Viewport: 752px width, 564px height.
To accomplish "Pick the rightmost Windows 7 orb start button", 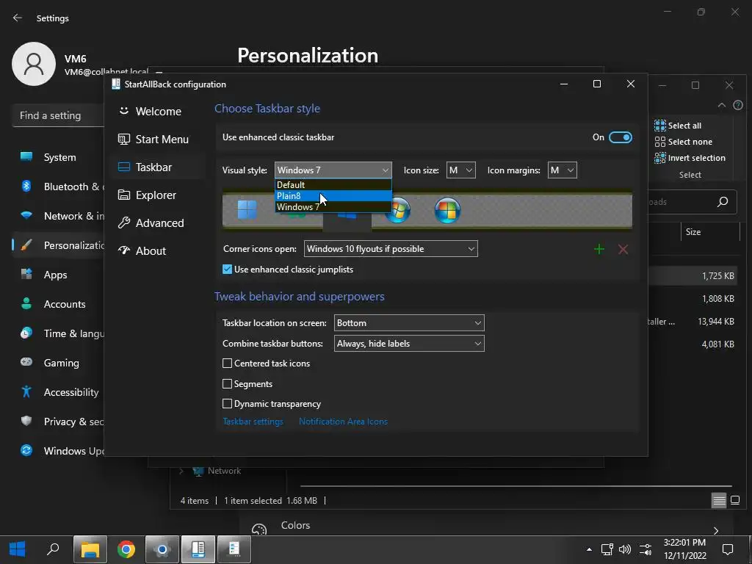I will click(447, 210).
